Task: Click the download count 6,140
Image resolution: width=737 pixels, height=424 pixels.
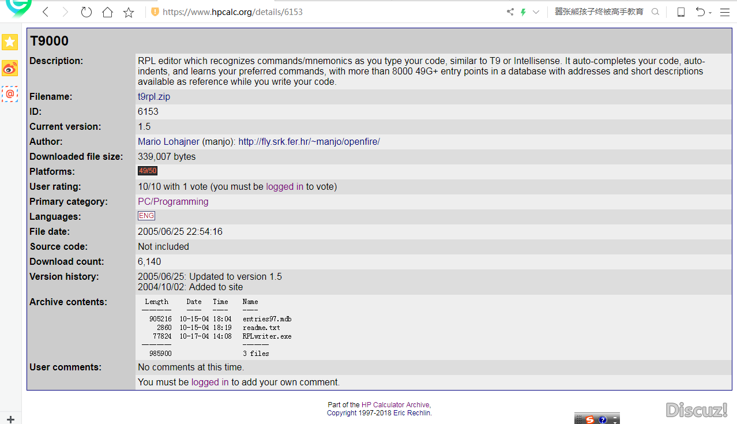Action: coord(149,262)
